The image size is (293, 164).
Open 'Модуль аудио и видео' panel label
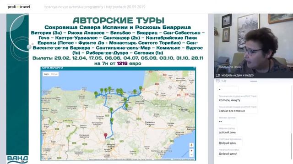coord(237,75)
